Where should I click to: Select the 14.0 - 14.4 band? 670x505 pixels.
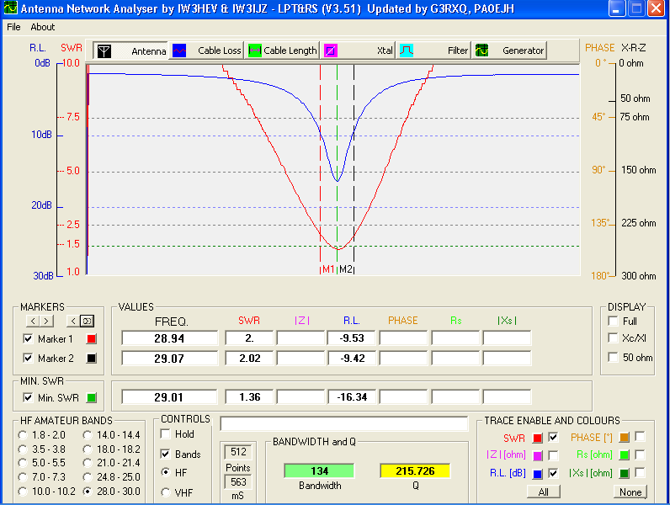88,434
